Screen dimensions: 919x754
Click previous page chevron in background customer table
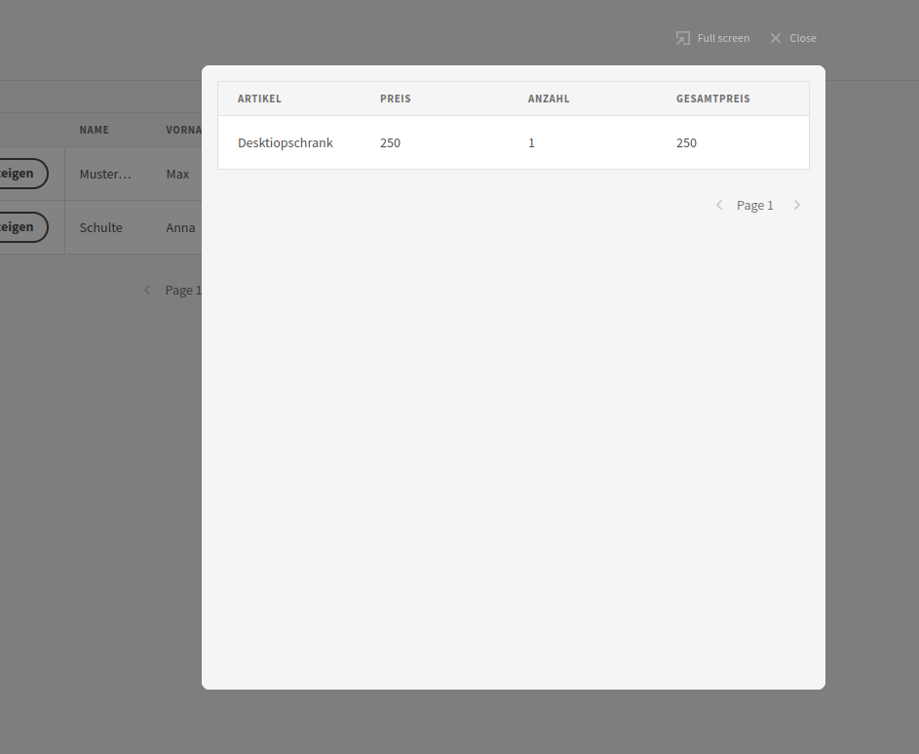[x=147, y=290]
